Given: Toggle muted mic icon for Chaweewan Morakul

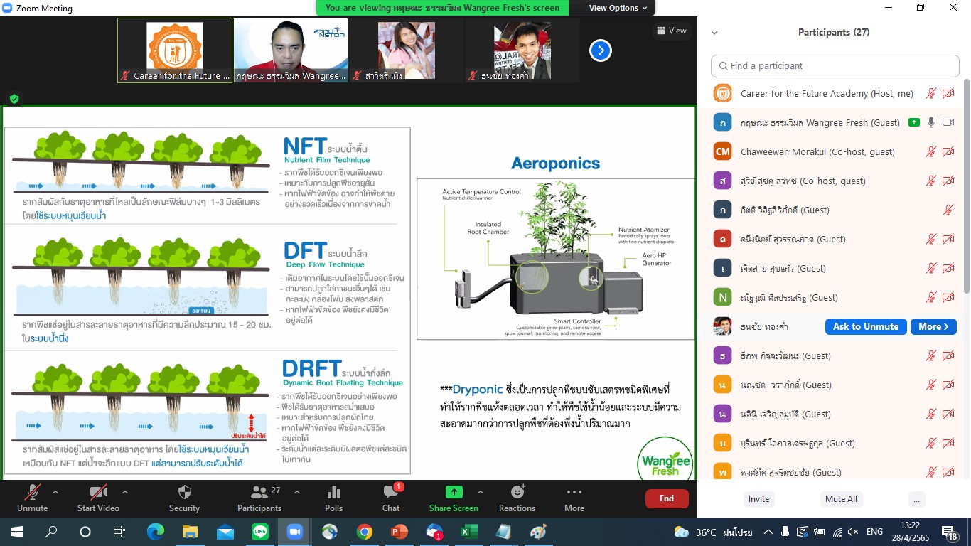Looking at the screenshot, I should pyautogui.click(x=930, y=151).
